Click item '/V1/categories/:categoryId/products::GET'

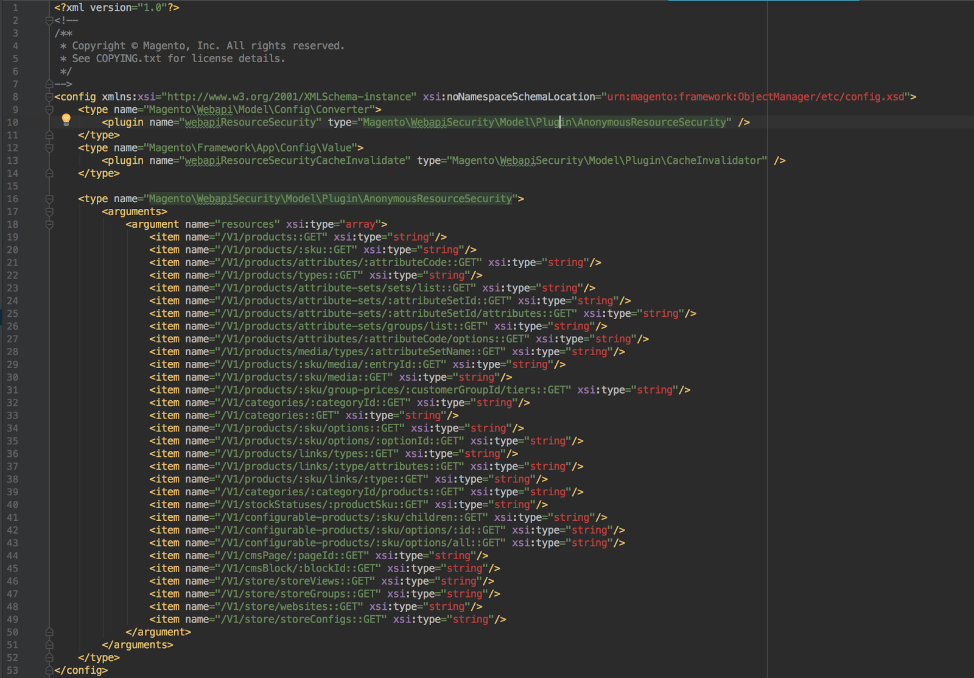point(340,493)
